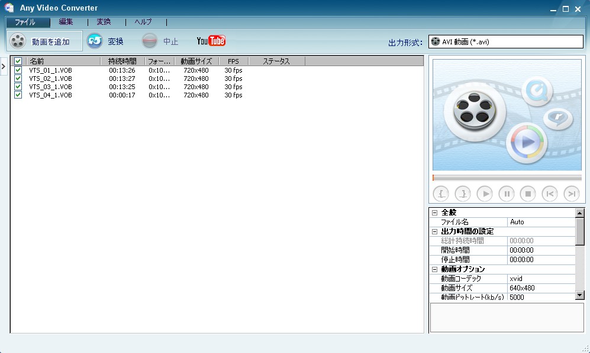Edit the 停止時間 value 00:00:00
The image size is (590, 353).
(x=541, y=260)
